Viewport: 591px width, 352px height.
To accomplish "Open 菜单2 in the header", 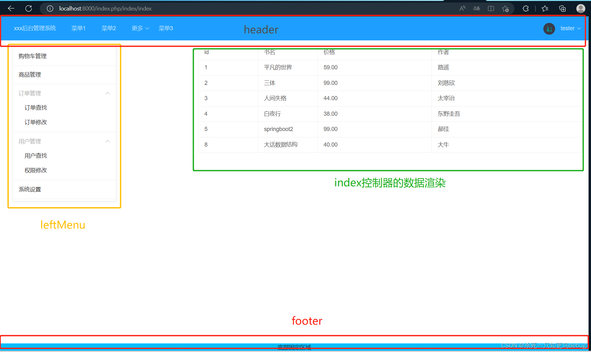I will click(x=109, y=28).
